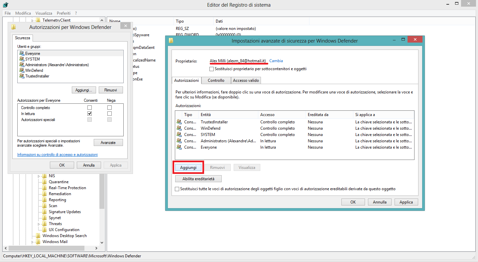Click the Dati column header in registry values

click(x=261, y=21)
